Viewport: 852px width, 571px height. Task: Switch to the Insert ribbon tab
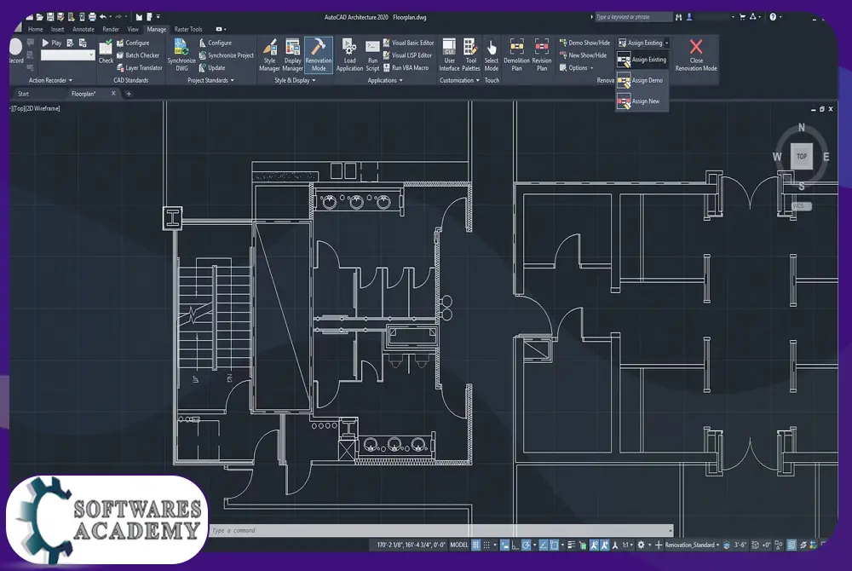coord(58,29)
